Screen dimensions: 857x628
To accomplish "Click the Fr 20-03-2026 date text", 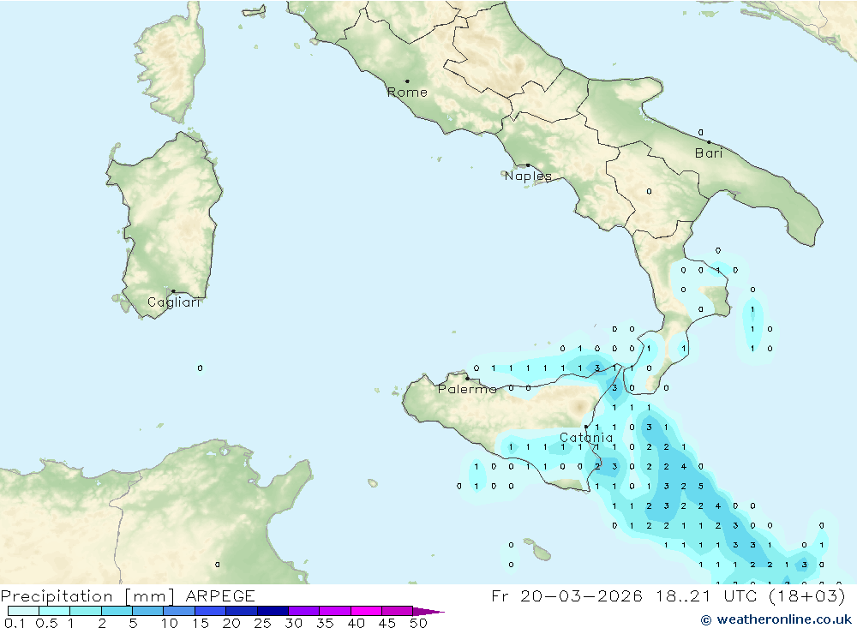I will point(566,595).
